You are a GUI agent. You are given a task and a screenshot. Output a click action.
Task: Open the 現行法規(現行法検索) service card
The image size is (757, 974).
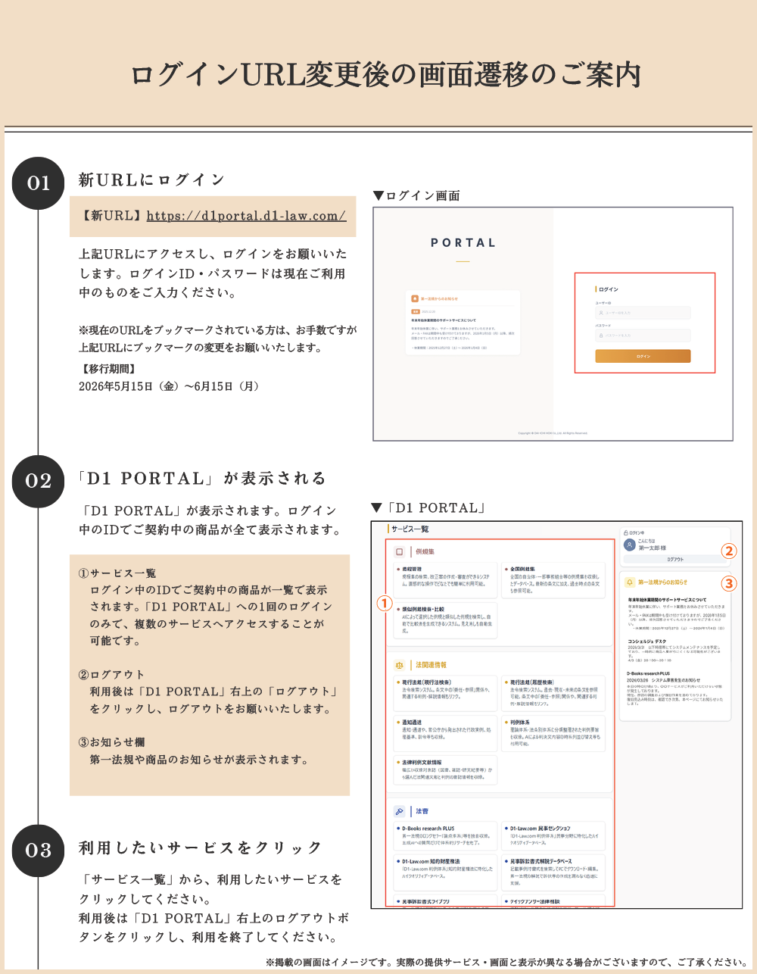click(x=446, y=693)
